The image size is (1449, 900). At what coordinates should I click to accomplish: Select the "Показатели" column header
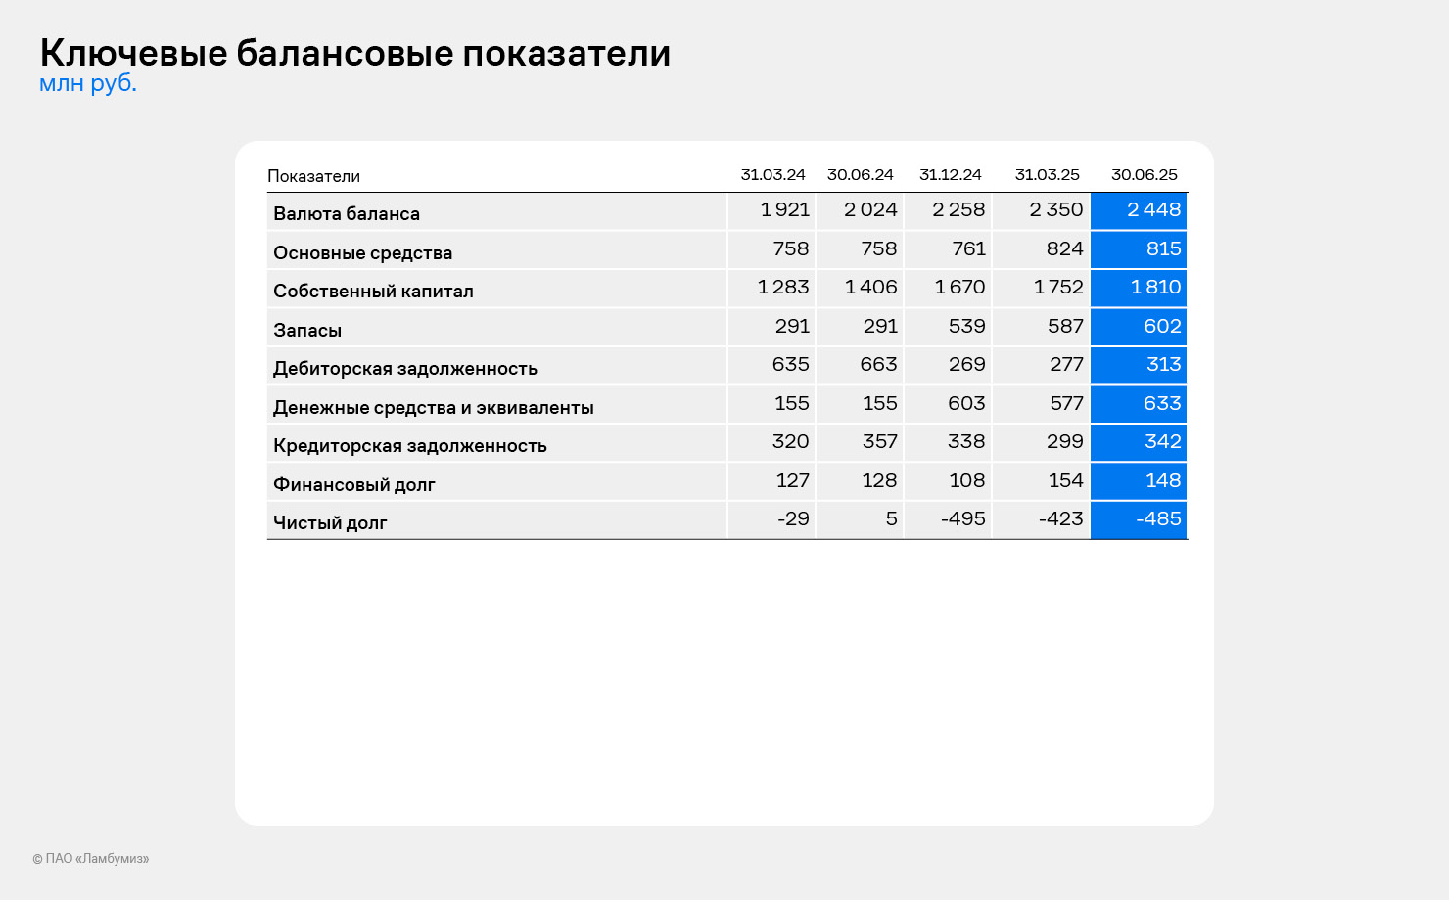coord(313,176)
